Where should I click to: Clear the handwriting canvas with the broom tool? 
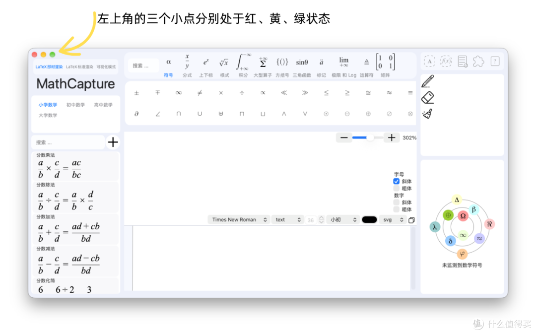point(428,114)
